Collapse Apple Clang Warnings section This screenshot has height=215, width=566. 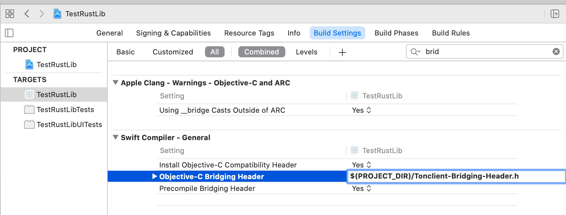click(116, 83)
